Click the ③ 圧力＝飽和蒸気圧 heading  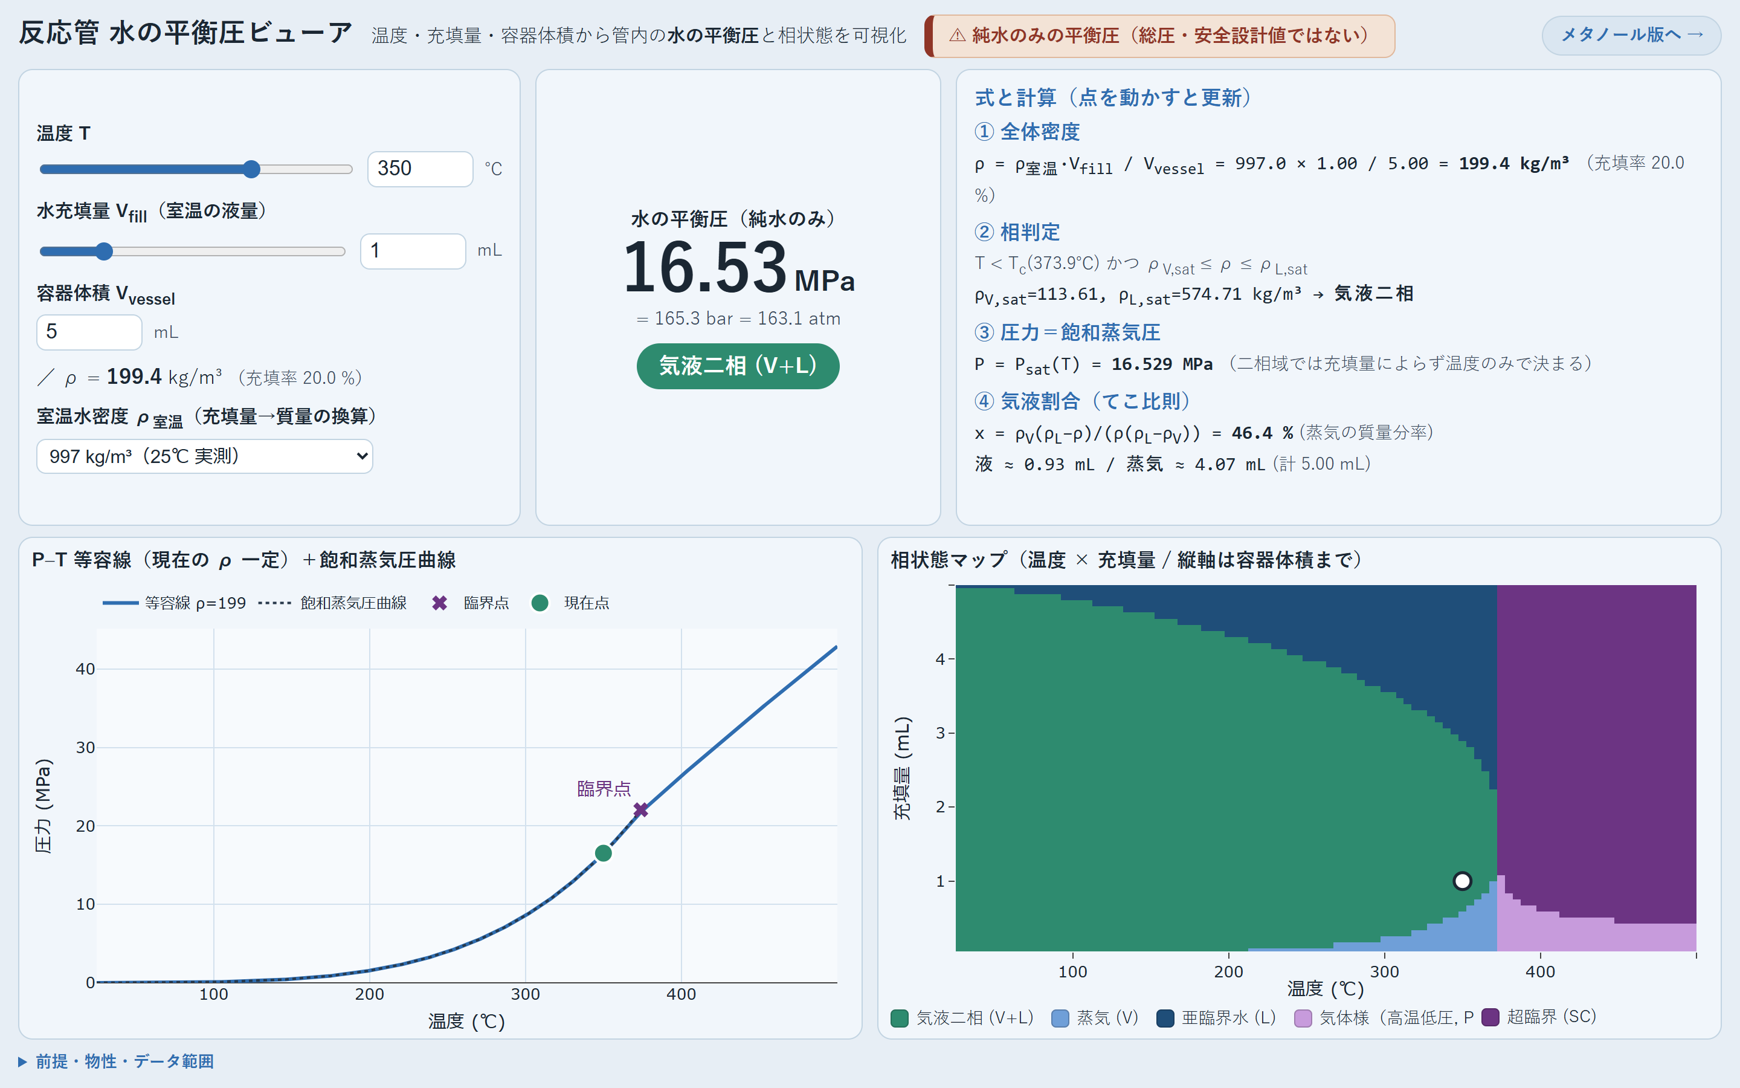(1068, 332)
